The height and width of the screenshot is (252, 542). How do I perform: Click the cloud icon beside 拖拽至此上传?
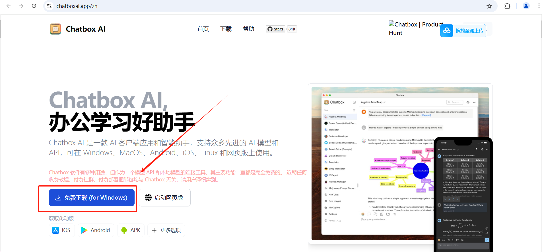click(447, 31)
